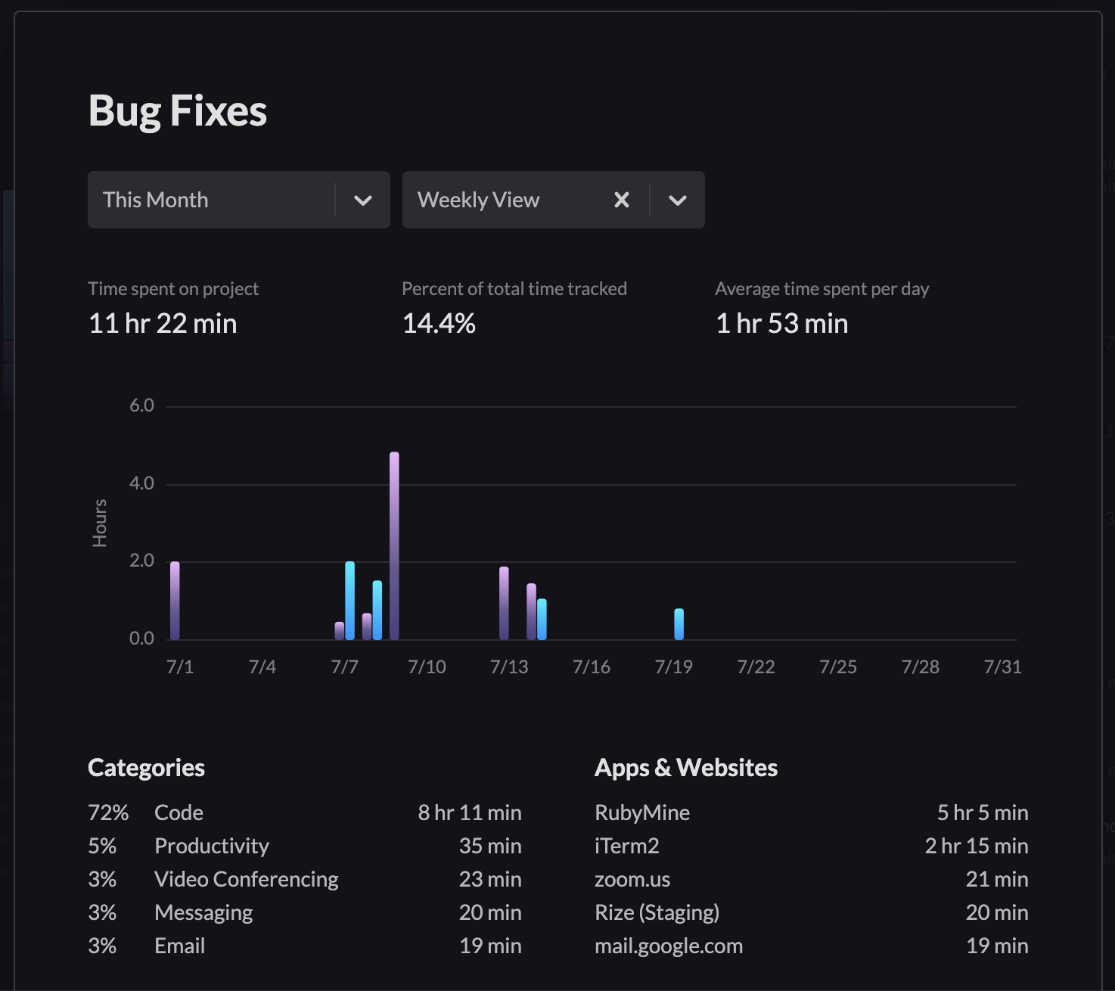The image size is (1115, 991).
Task: Click the This Month chevron icon
Action: coord(363,200)
